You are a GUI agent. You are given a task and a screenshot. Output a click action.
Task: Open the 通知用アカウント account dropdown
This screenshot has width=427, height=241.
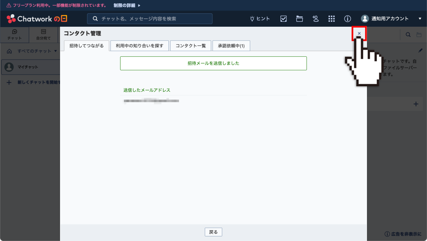coord(390,18)
